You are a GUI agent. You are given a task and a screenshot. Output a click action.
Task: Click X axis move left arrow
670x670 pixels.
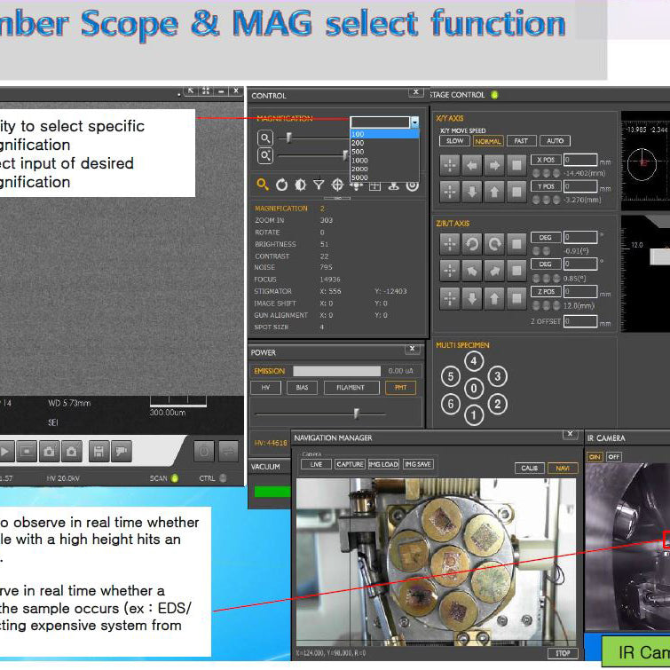click(x=472, y=165)
